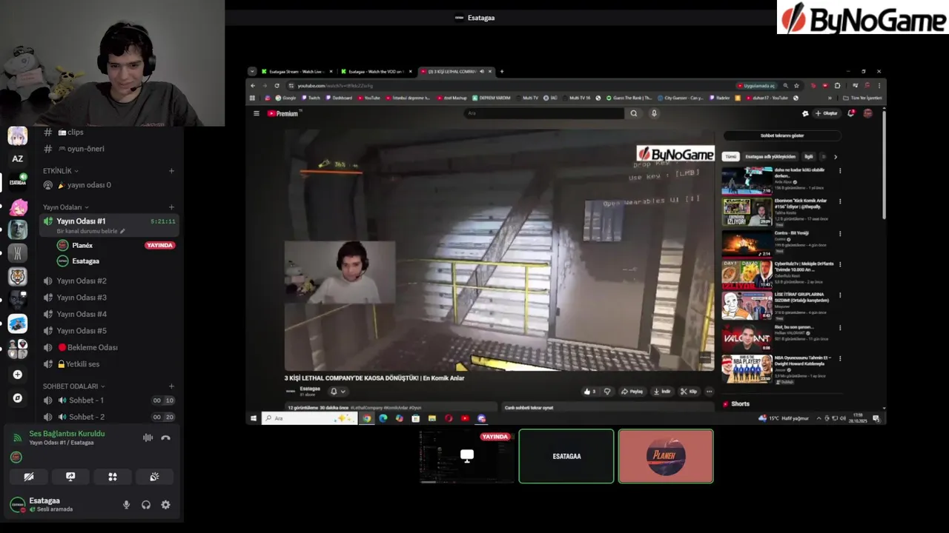Dislike the Lethal Company video
Screen dimensions: 949x533
click(x=607, y=392)
